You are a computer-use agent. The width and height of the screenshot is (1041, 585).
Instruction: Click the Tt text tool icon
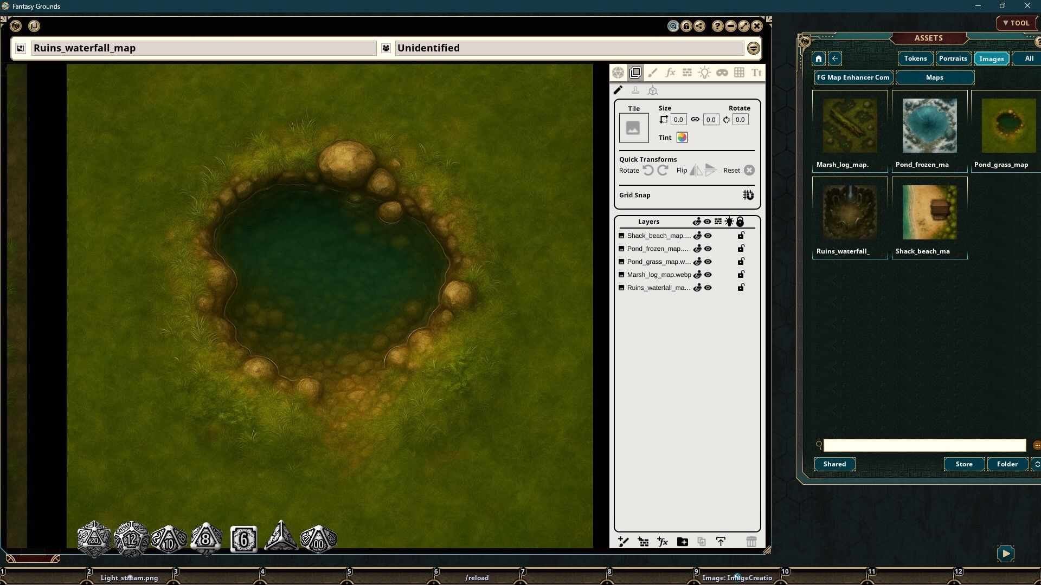[x=757, y=72]
